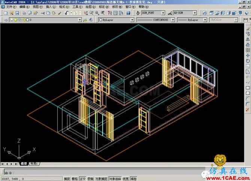Select the Erase tool in Modify toolbar
Viewport: 251px width, 181px height.
pyautogui.click(x=248, y=28)
